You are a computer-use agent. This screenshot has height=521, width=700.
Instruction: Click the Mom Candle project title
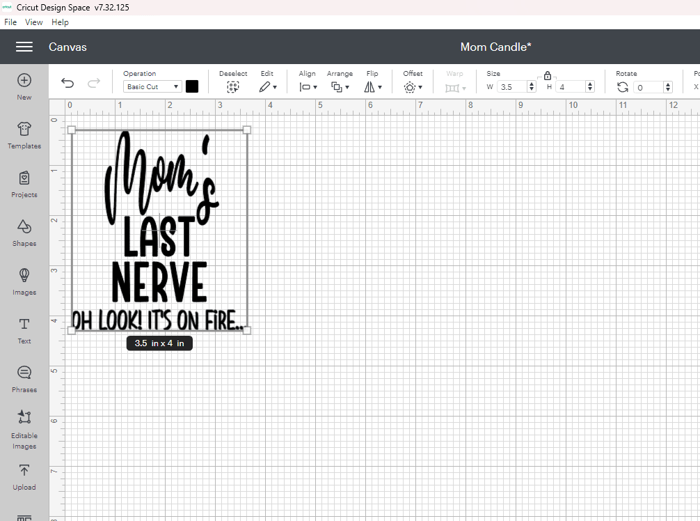495,47
